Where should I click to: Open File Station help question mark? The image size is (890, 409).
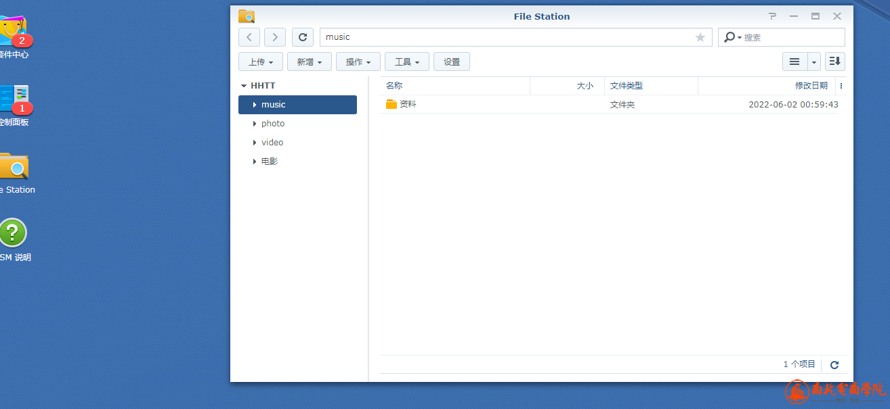[773, 16]
